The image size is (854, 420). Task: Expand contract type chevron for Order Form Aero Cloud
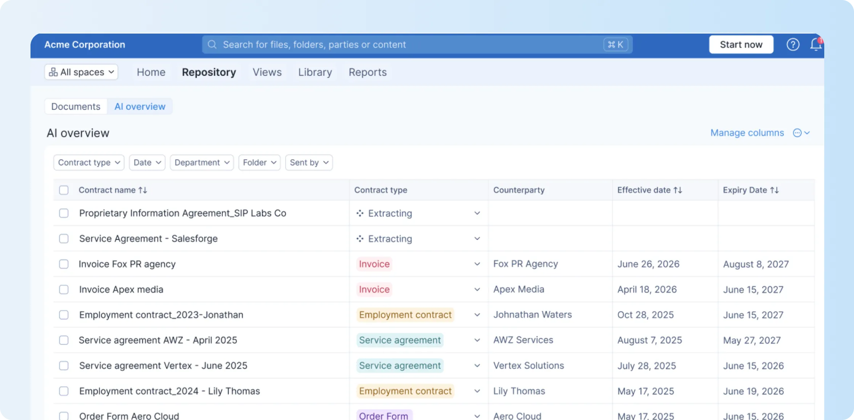[x=477, y=416]
